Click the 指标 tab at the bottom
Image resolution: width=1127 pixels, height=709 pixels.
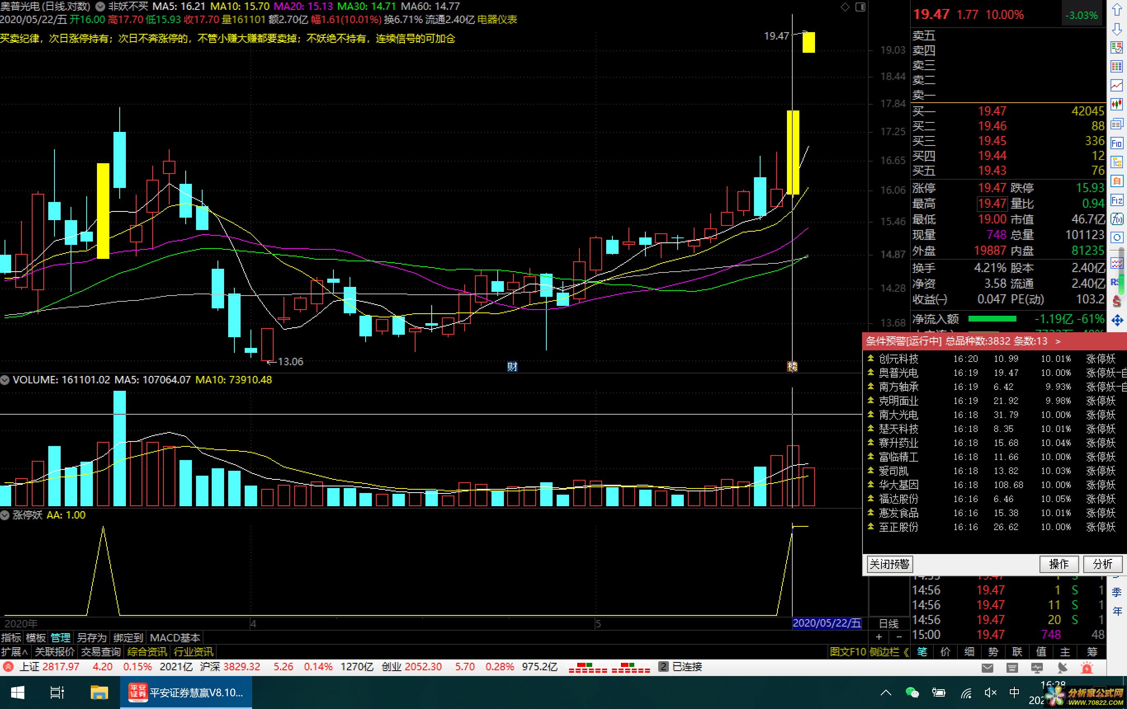tap(11, 638)
